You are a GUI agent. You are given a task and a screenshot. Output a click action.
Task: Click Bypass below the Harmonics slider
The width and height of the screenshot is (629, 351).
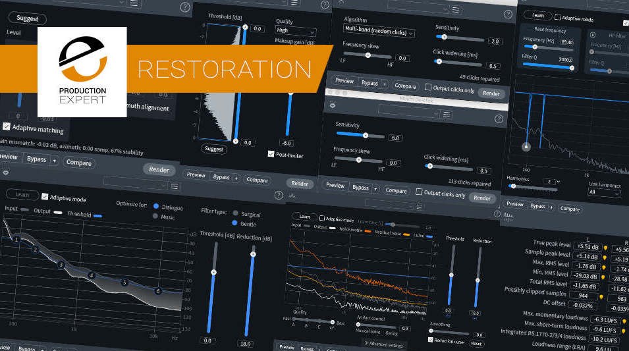tap(537, 205)
